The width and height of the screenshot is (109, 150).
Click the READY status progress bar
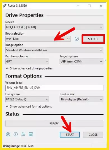[54, 124]
